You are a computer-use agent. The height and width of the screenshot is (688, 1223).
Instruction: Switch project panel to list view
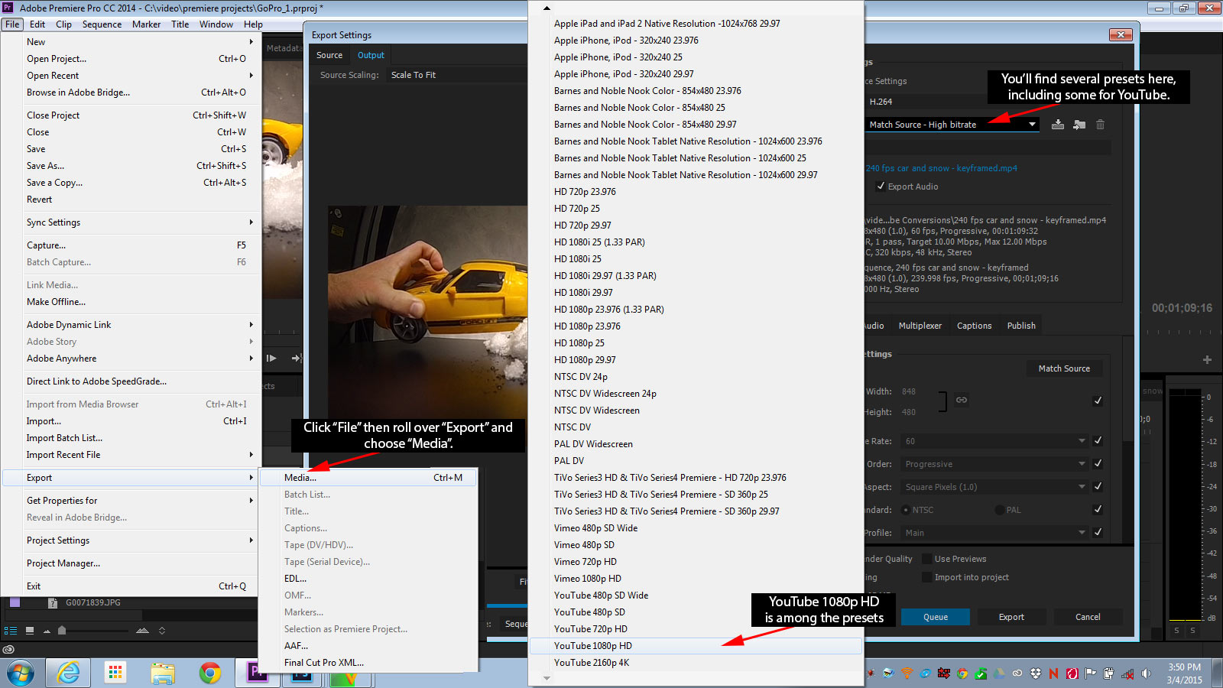tap(11, 631)
